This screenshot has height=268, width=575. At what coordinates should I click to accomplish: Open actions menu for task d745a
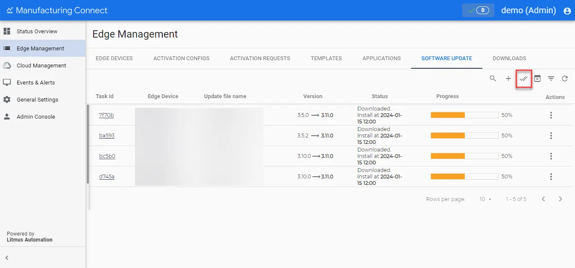pos(551,177)
